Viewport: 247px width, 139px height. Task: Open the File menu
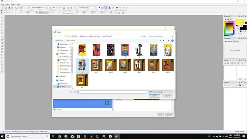(x=3, y=4)
